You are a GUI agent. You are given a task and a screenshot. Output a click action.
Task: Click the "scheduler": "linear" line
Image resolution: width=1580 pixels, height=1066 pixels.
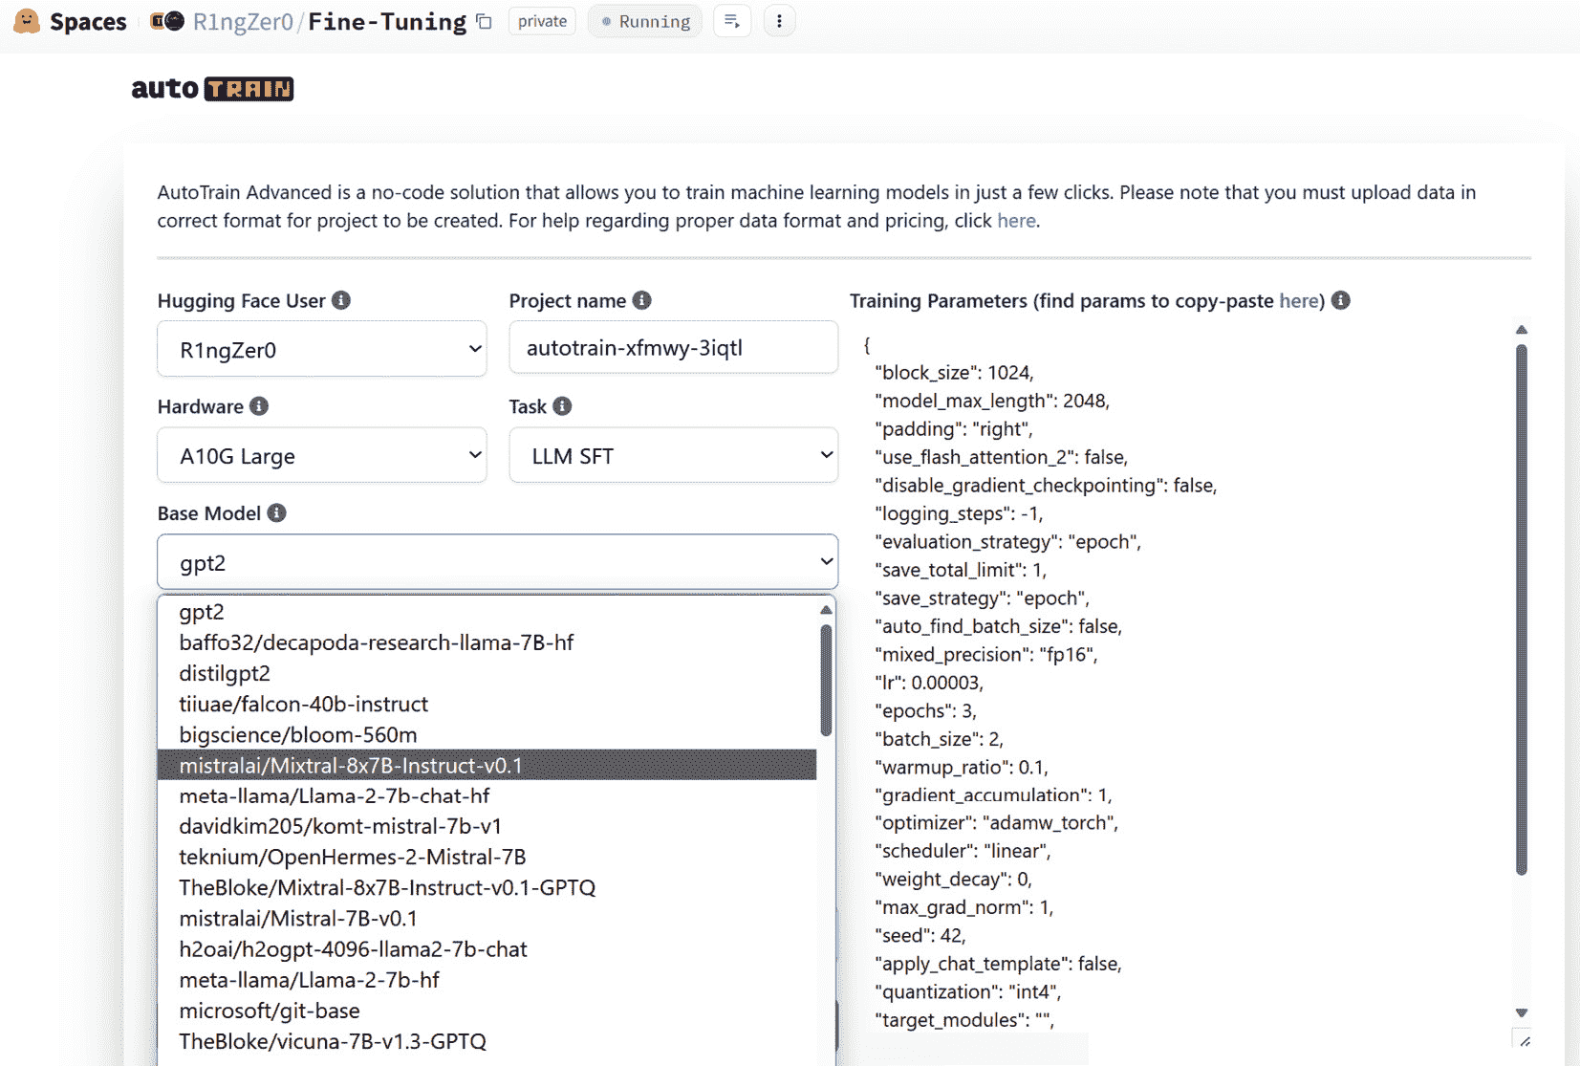[963, 851]
